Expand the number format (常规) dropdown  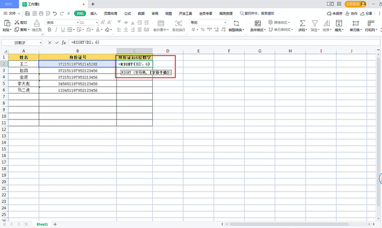pos(225,23)
